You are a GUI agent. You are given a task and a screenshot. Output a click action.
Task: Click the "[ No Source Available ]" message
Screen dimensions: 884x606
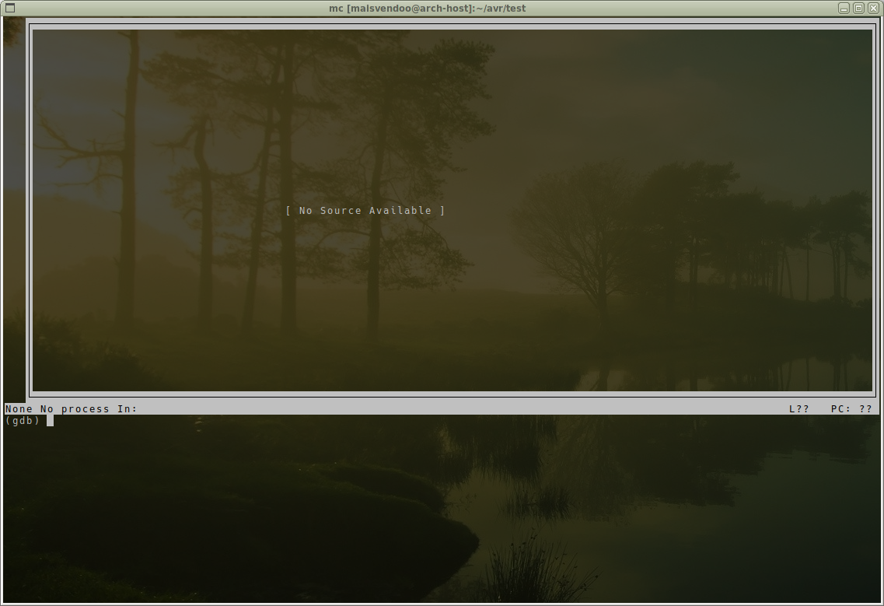coord(365,211)
